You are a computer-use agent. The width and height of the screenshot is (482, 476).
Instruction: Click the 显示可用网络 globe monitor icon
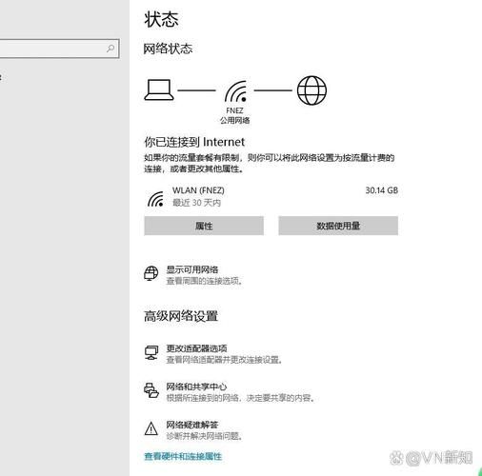click(x=151, y=273)
